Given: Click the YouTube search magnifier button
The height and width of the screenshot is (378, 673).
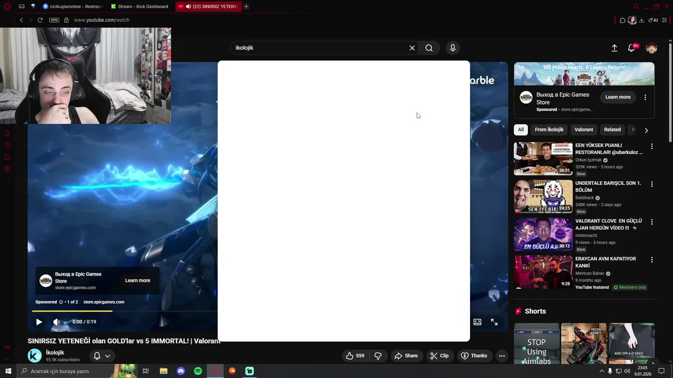Looking at the screenshot, I should point(429,48).
